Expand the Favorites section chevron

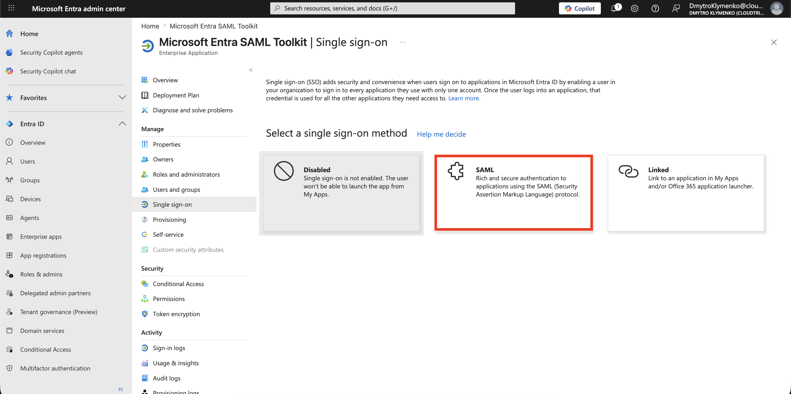point(122,97)
